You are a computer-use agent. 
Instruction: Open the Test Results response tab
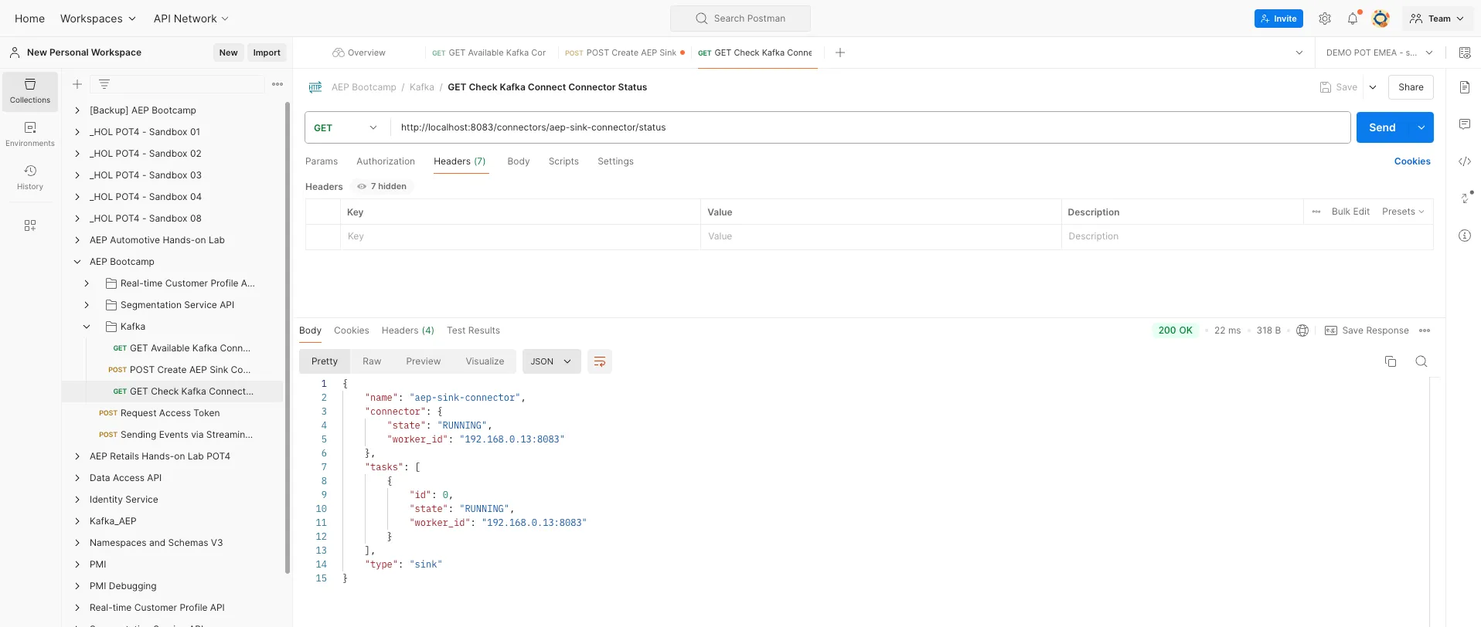[473, 330]
